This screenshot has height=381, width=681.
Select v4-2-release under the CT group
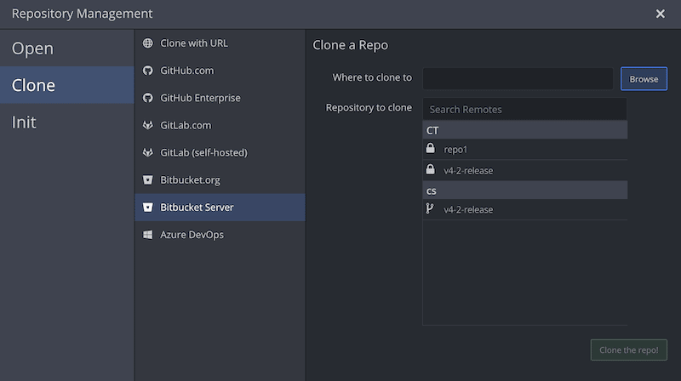pyautogui.click(x=468, y=171)
